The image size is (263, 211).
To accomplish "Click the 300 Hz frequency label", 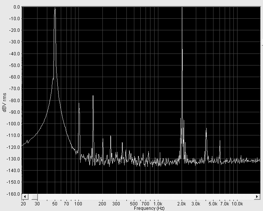I will coord(116,204).
